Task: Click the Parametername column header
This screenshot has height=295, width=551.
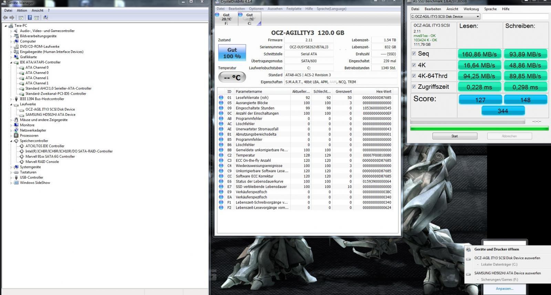Action: pyautogui.click(x=262, y=92)
